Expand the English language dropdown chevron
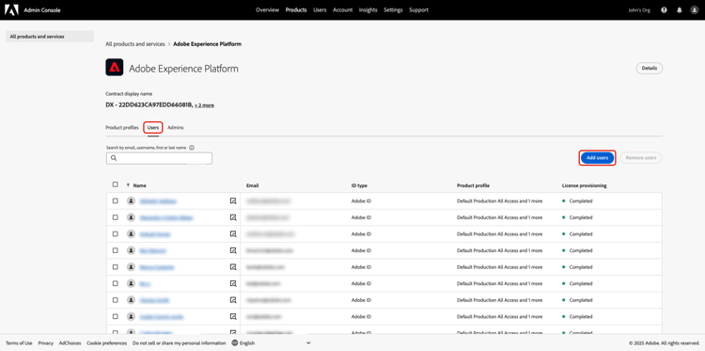Screen dimensions: 705x351 (308, 343)
